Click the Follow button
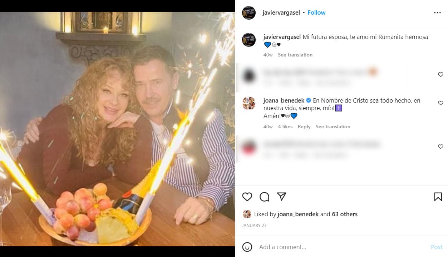448x257 pixels. click(316, 12)
